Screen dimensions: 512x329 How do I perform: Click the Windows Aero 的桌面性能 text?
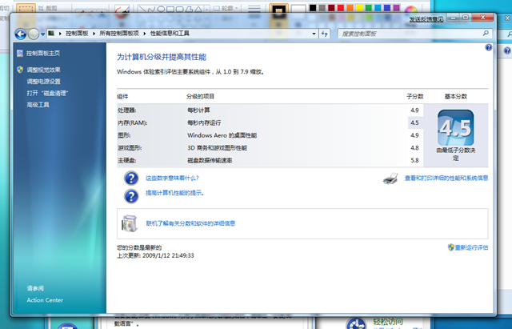[x=222, y=135]
